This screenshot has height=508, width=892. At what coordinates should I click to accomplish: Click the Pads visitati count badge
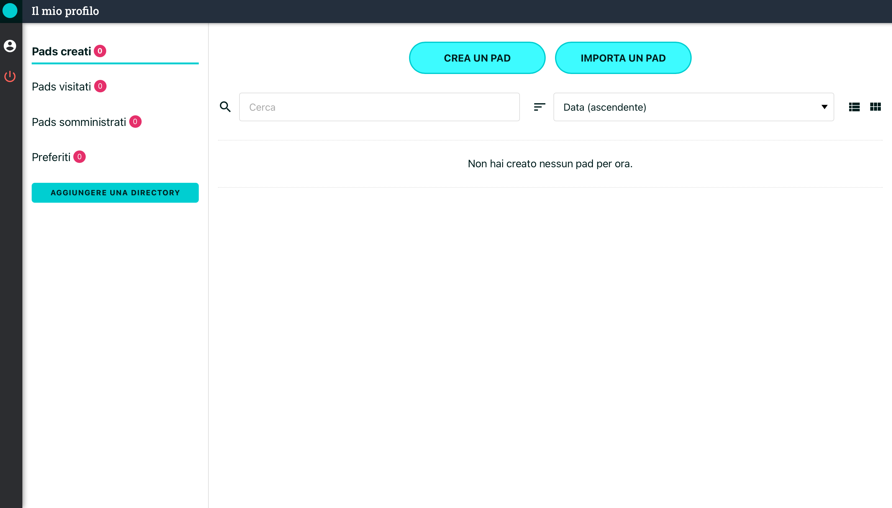pos(100,86)
